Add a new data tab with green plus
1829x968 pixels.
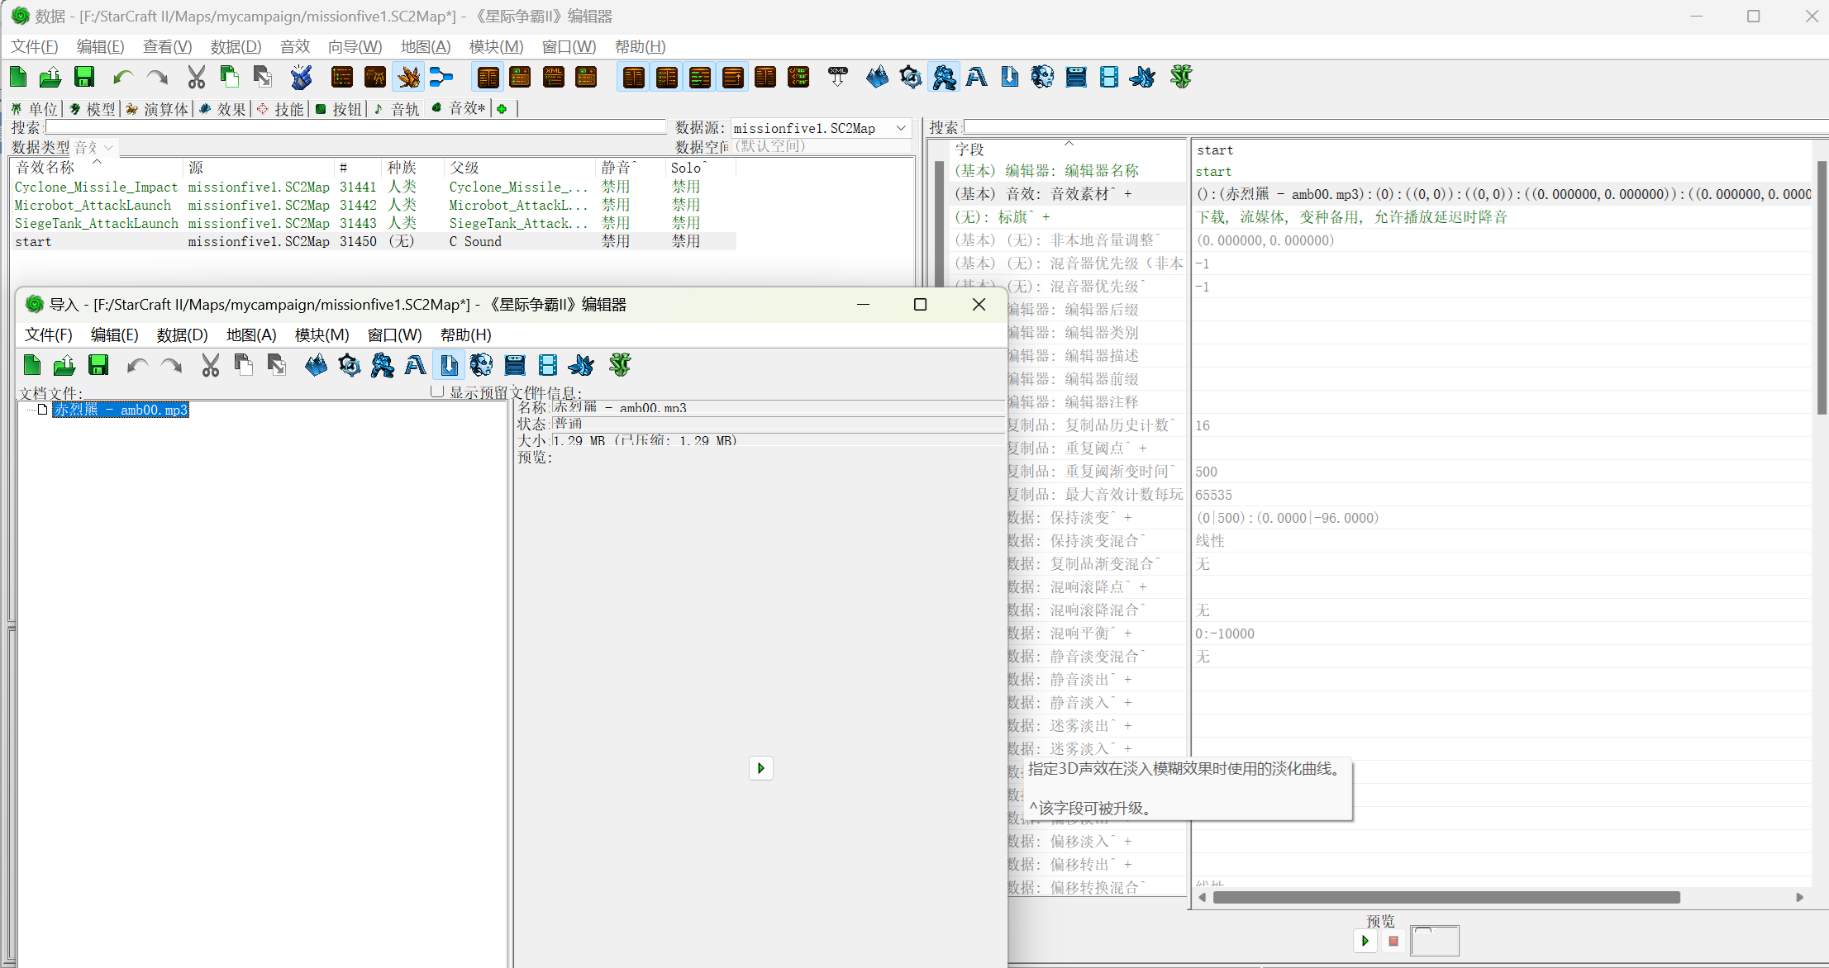tap(502, 109)
